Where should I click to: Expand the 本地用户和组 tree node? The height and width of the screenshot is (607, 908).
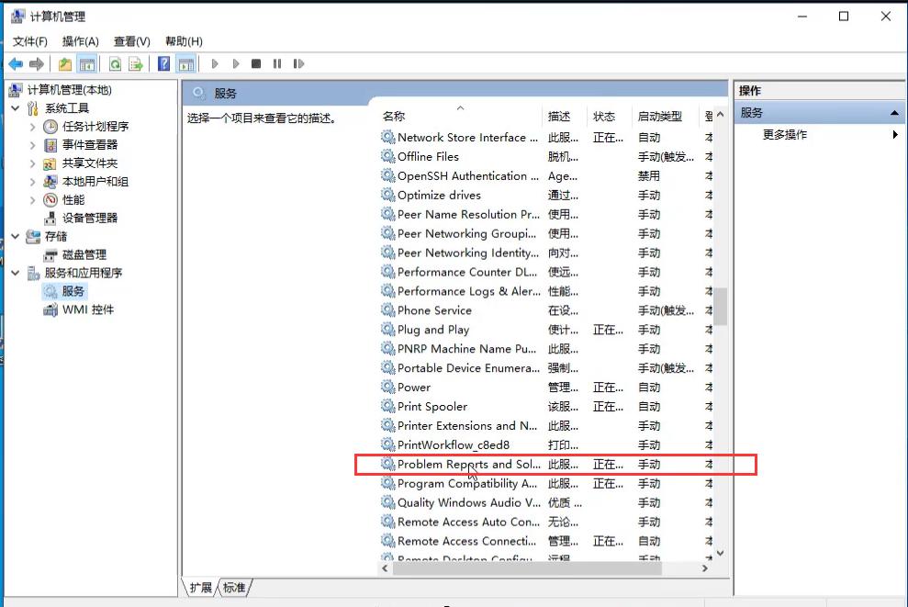coord(33,182)
